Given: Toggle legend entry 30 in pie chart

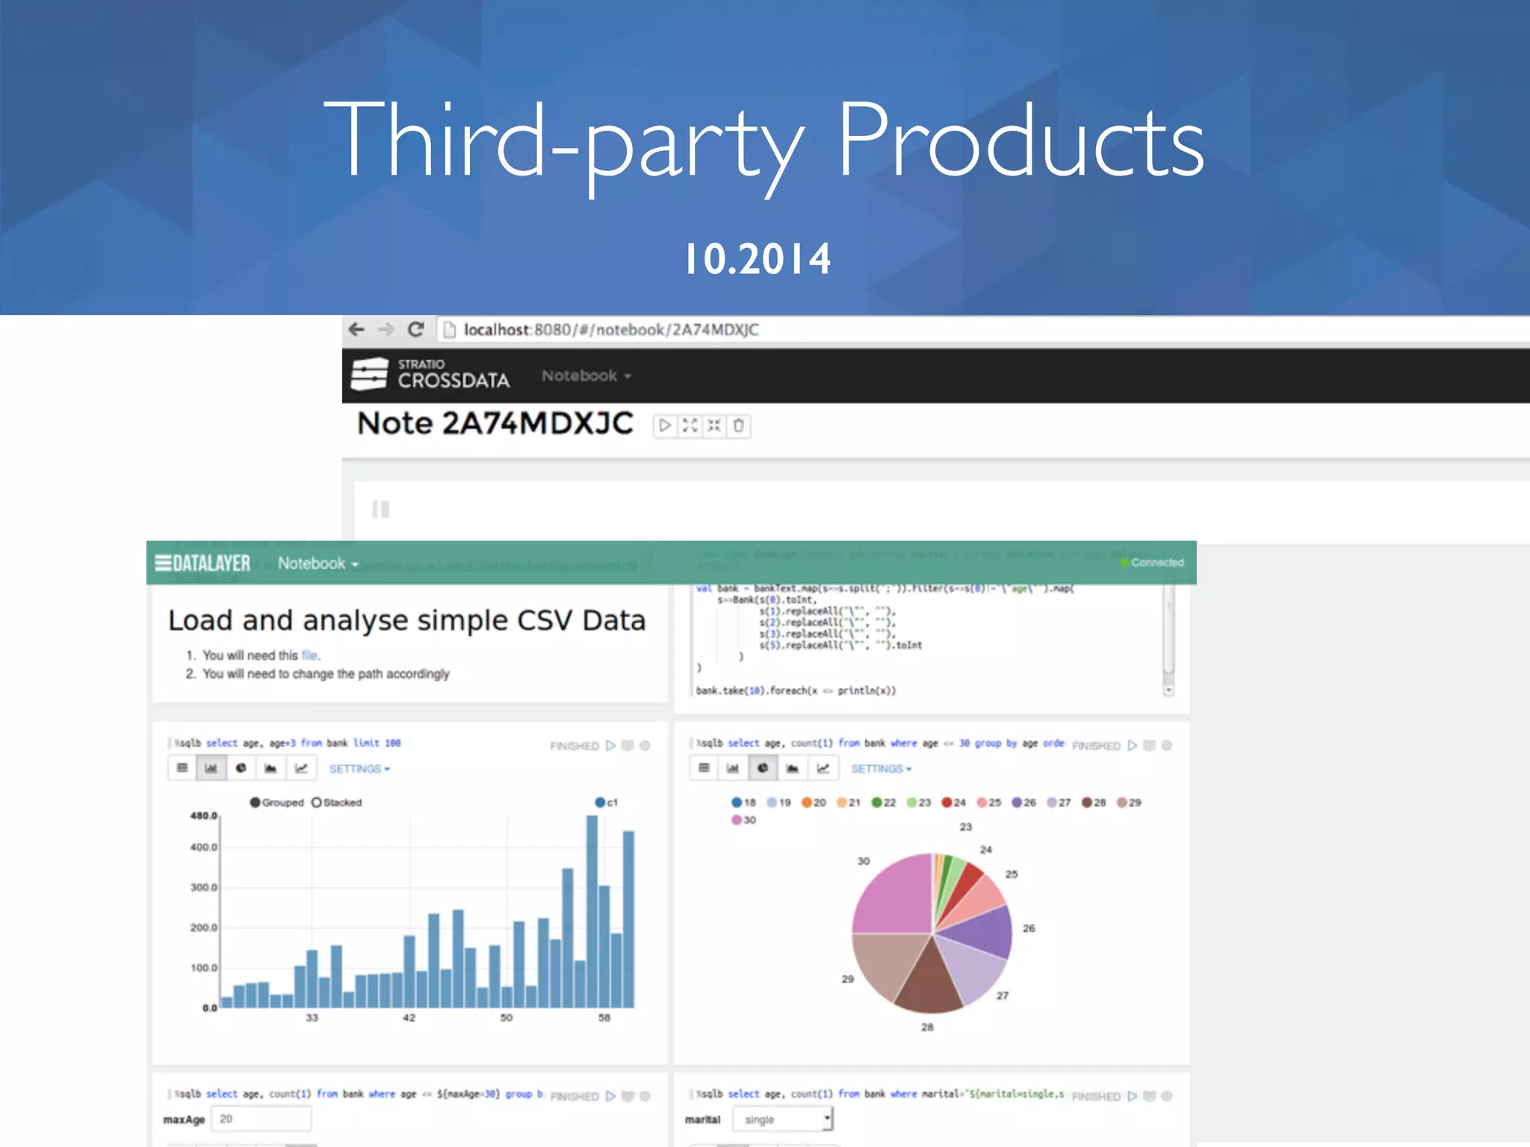Looking at the screenshot, I should 744,820.
